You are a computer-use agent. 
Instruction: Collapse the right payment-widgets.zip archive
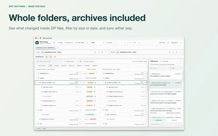103,83
